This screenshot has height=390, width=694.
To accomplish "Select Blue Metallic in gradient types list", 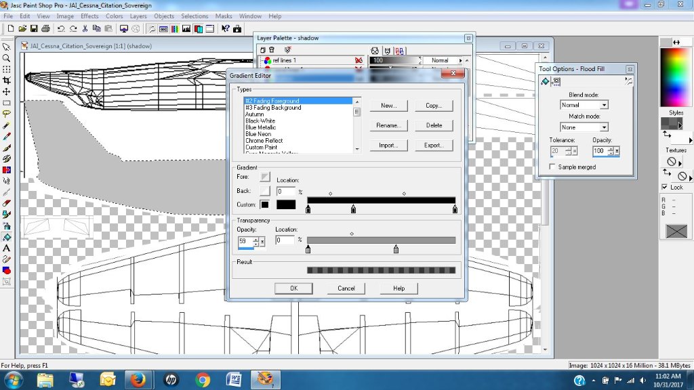I will pyautogui.click(x=260, y=127).
